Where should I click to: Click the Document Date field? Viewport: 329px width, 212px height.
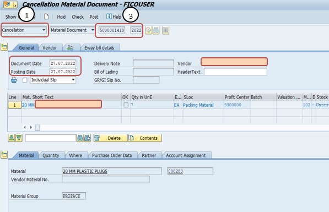63,63
